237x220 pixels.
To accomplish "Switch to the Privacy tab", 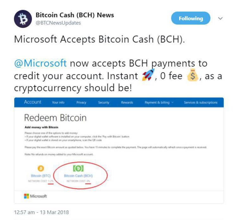I will pos(81,103).
